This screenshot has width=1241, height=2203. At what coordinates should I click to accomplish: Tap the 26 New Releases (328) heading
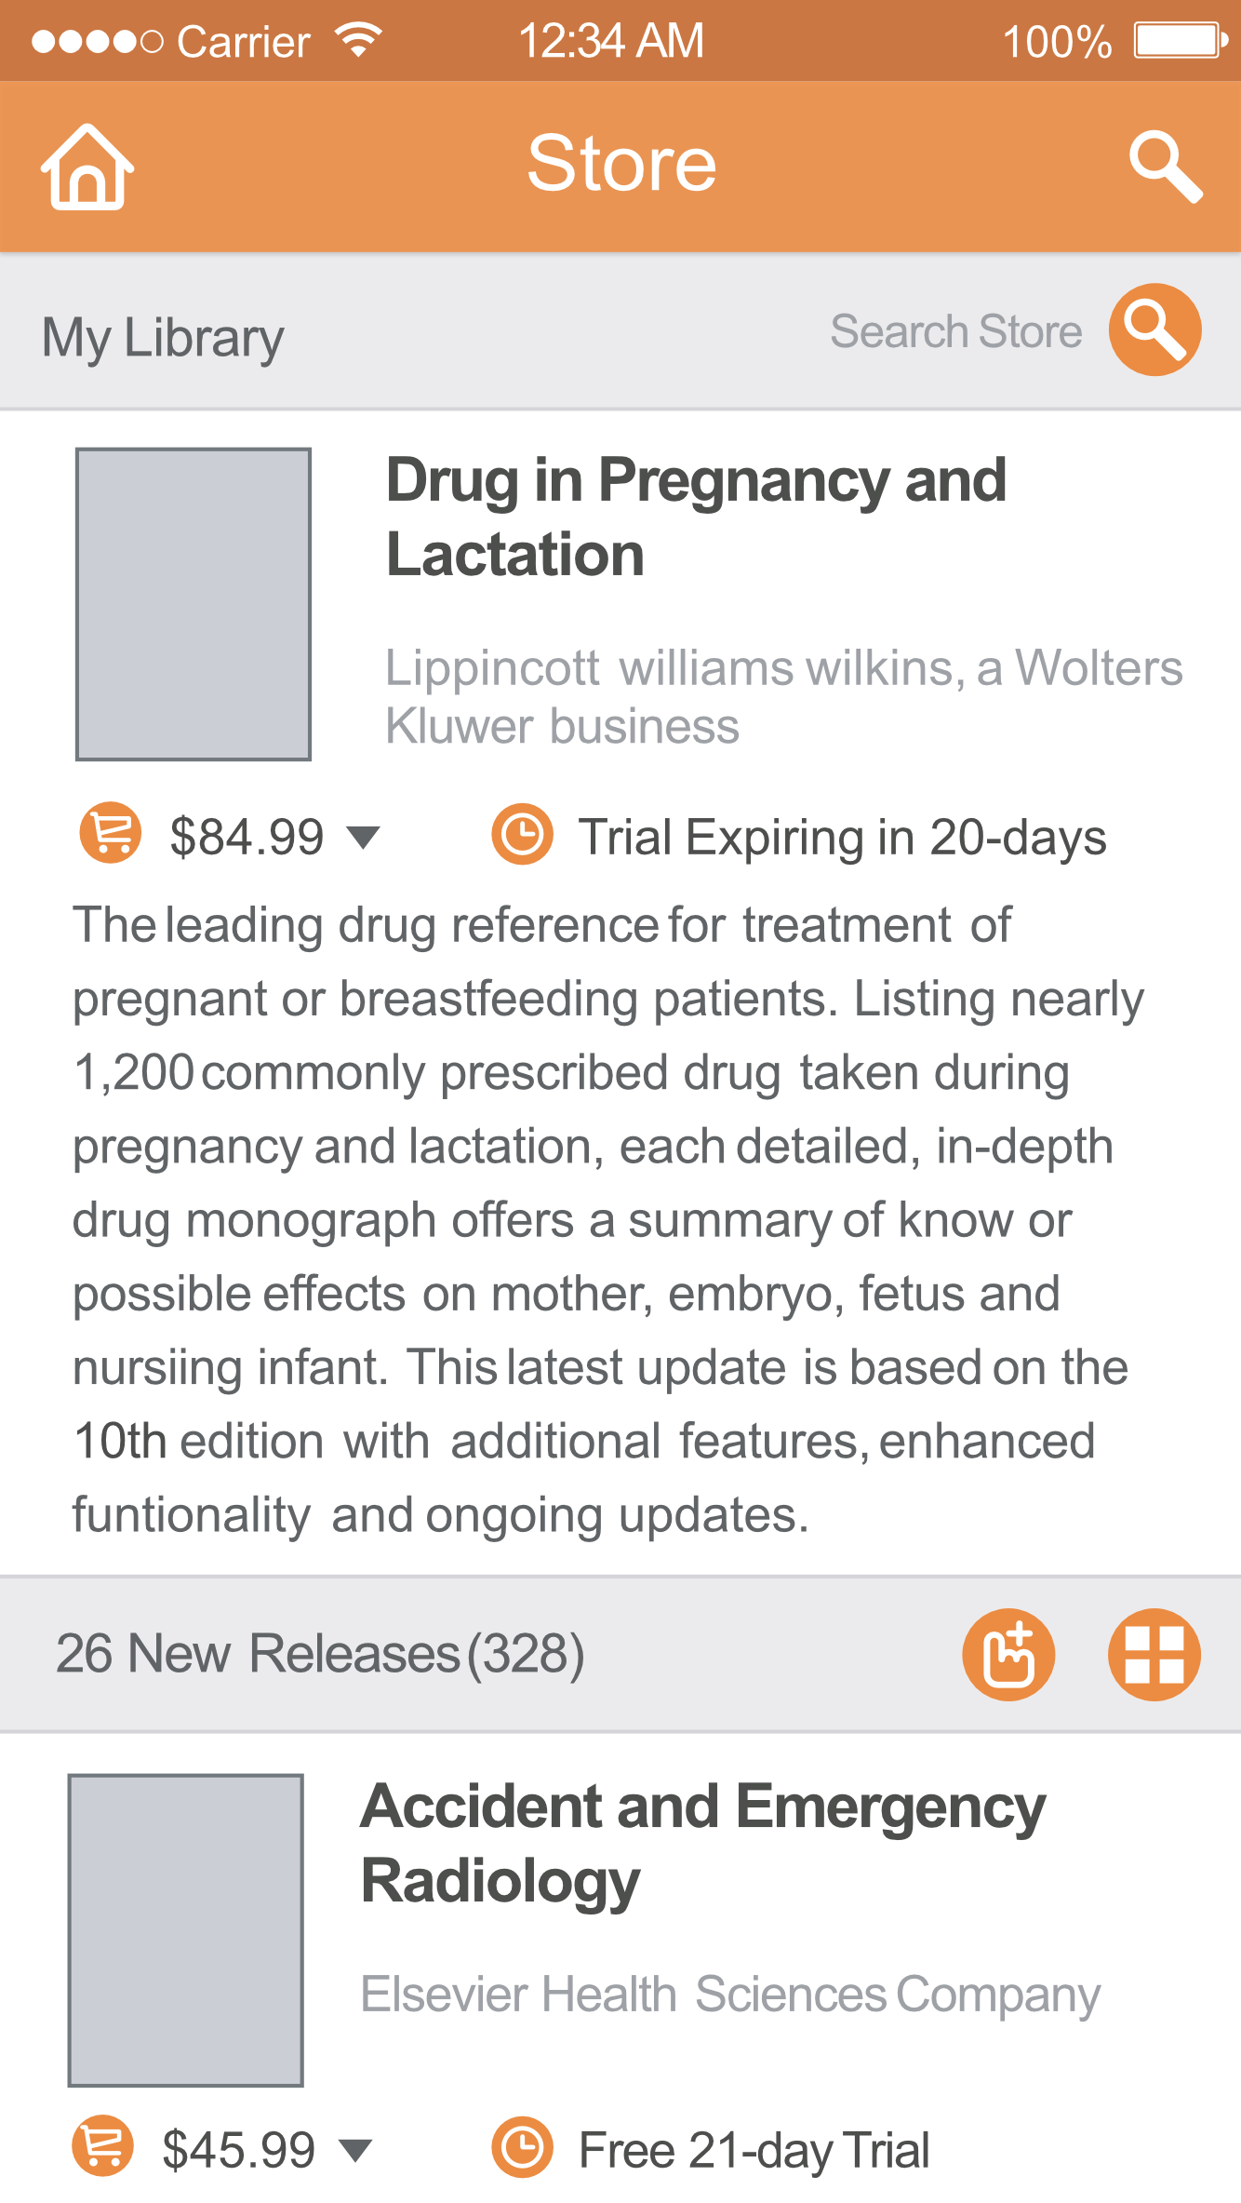click(x=320, y=1654)
